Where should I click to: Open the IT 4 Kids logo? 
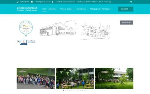pos(26,42)
